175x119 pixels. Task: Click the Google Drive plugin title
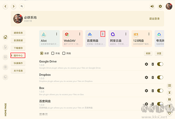48,62
